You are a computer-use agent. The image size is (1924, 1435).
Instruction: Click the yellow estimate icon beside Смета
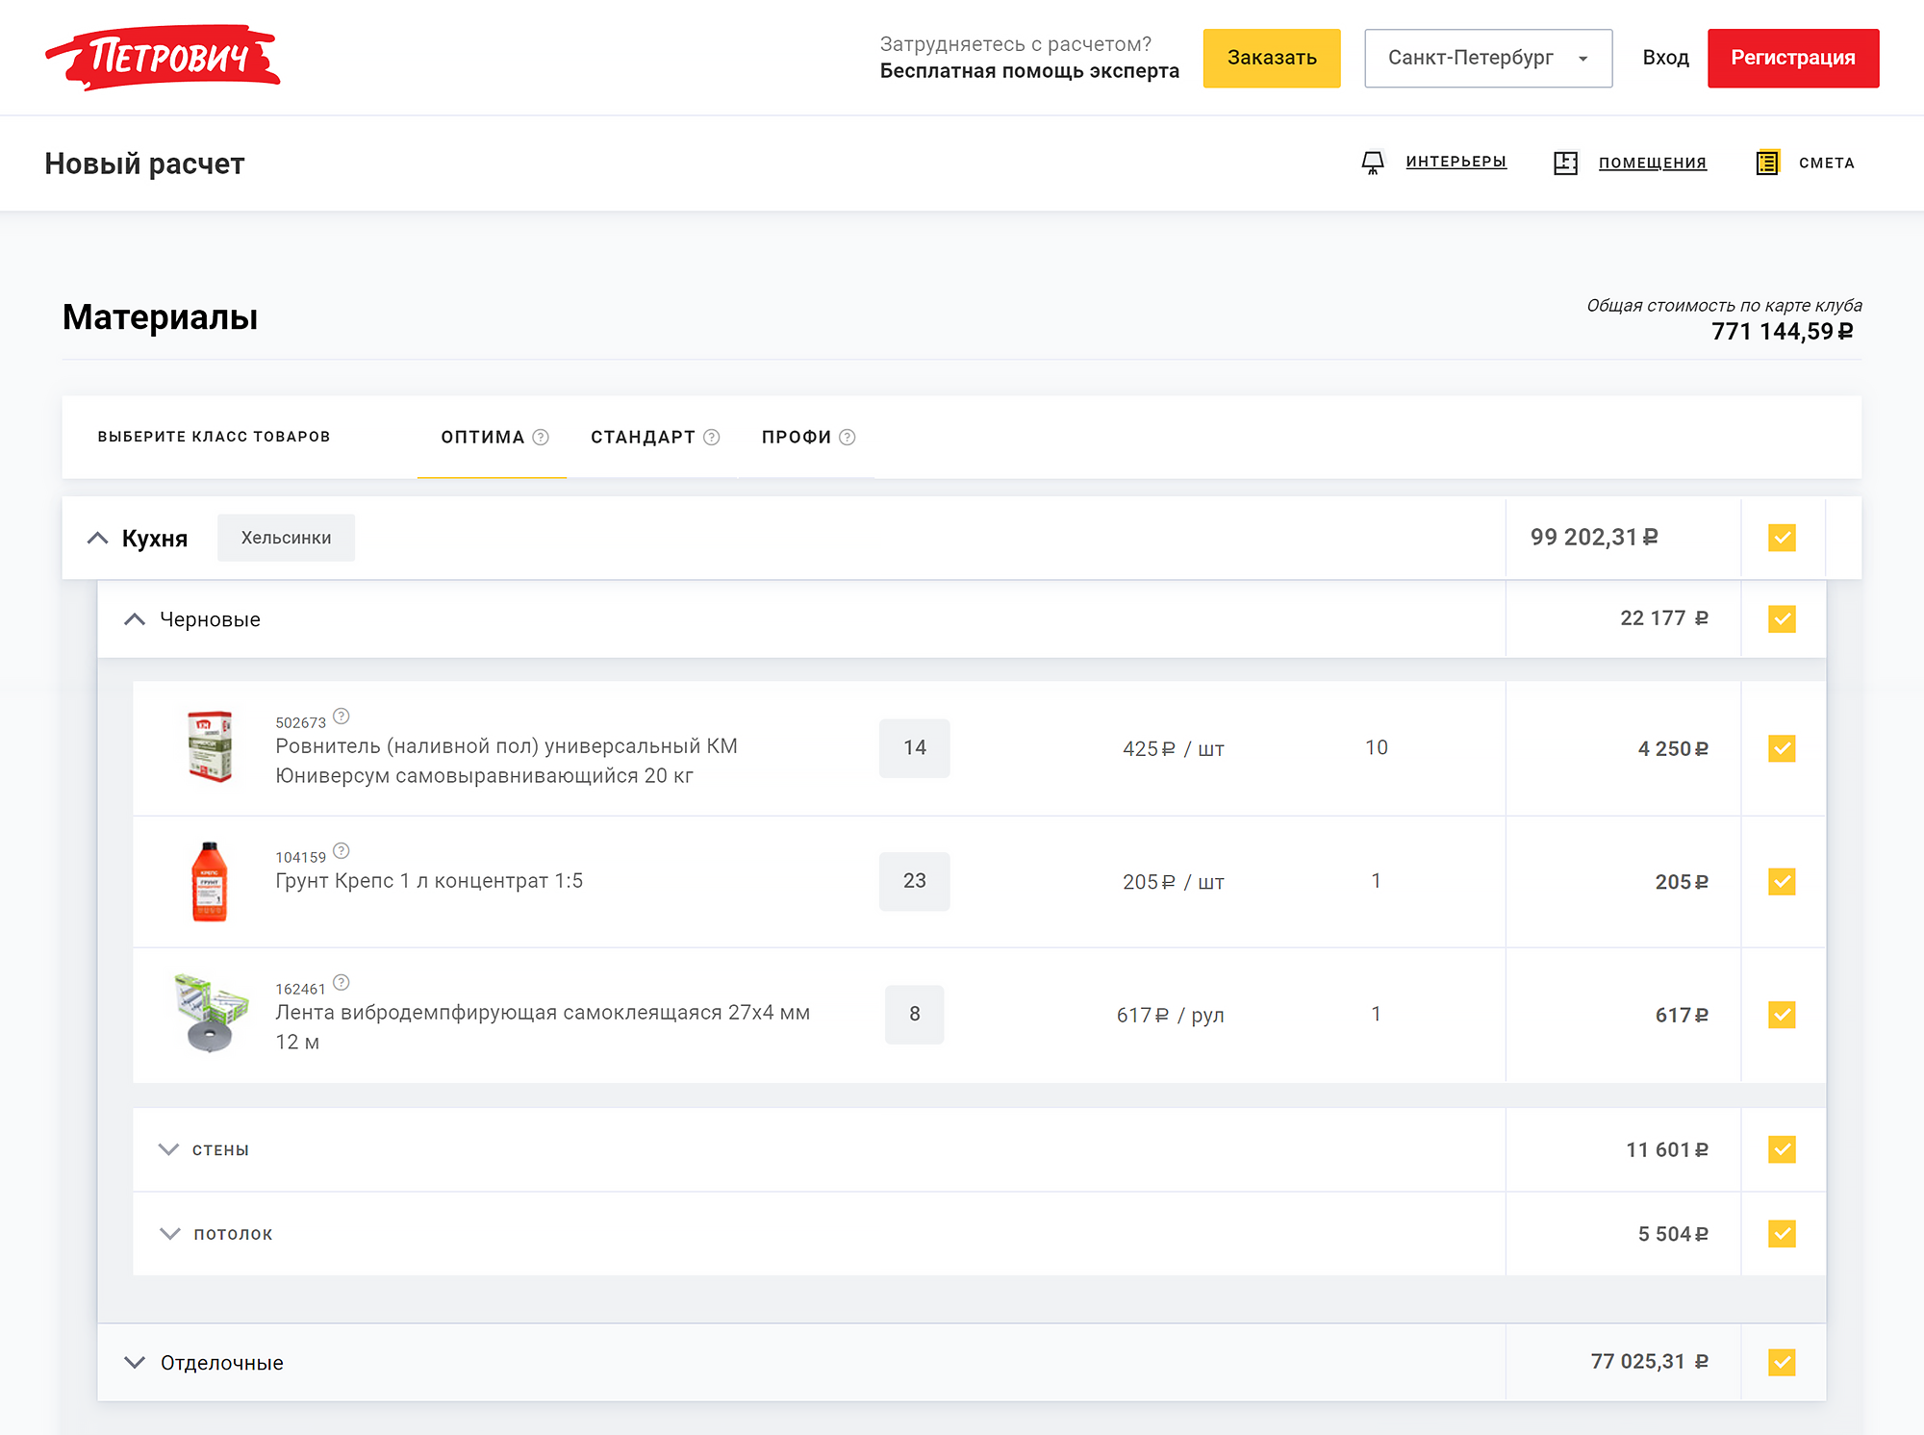tap(1767, 163)
